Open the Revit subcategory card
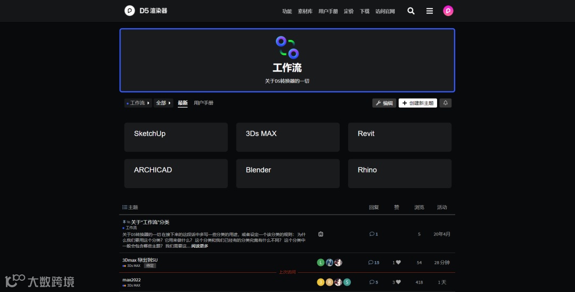The width and height of the screenshot is (575, 292). point(400,137)
